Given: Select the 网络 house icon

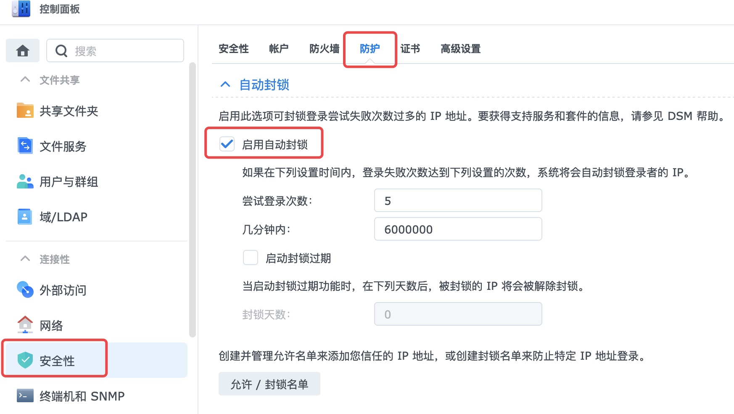Looking at the screenshot, I should (25, 325).
